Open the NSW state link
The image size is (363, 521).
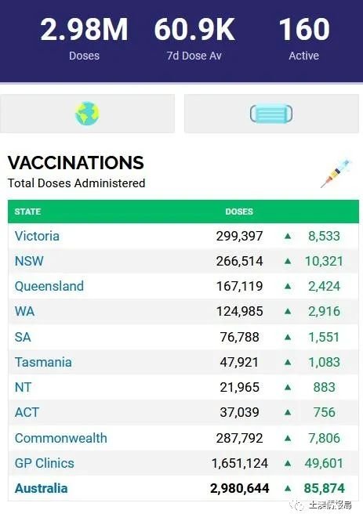(29, 261)
